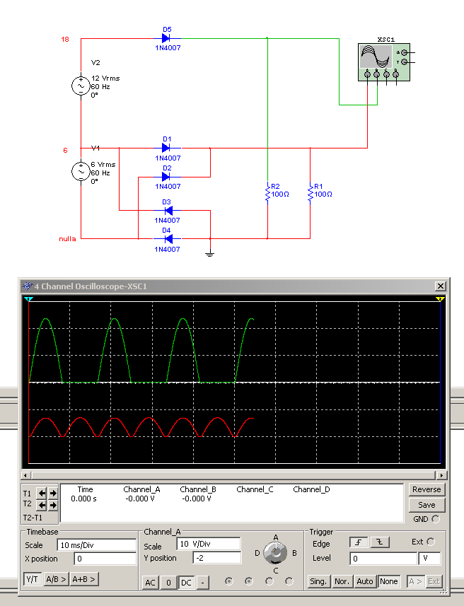
Task: Select diode D2 symbol
Action: click(166, 177)
